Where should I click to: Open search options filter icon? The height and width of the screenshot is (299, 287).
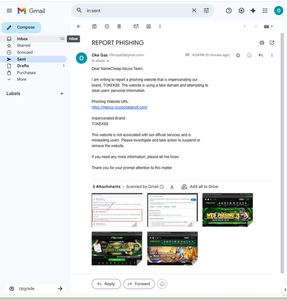point(206,10)
